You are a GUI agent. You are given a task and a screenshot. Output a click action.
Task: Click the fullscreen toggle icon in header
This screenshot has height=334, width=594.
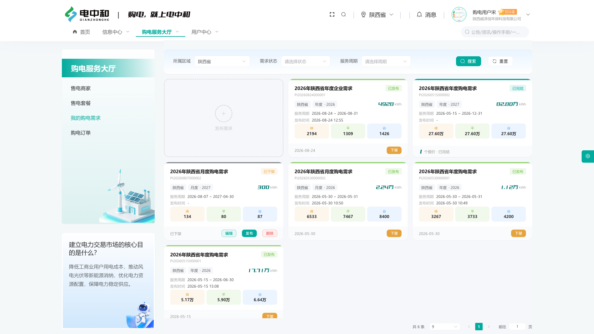(x=332, y=15)
